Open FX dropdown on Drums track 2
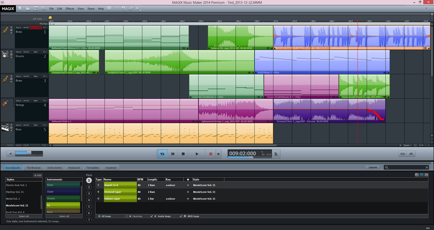 (x=45, y=52)
